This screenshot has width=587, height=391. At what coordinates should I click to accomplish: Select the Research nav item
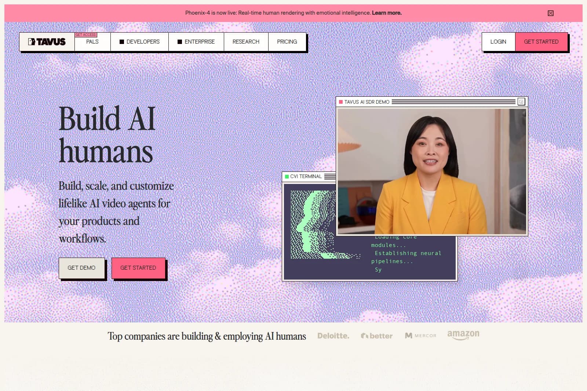(x=245, y=41)
